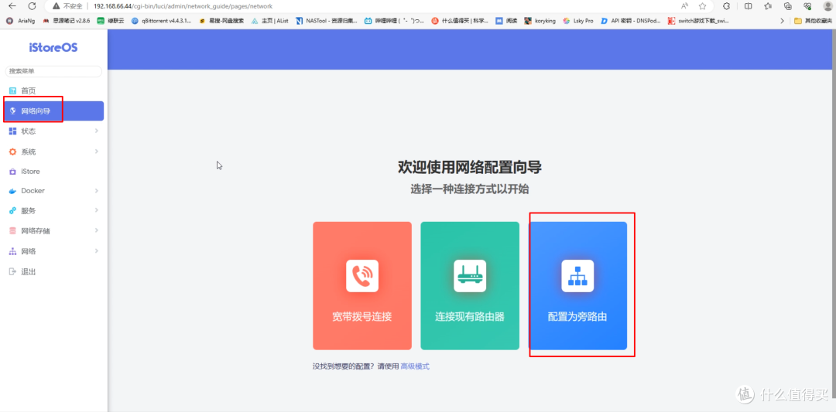
Task: Open koryking bookmark
Action: [540, 21]
